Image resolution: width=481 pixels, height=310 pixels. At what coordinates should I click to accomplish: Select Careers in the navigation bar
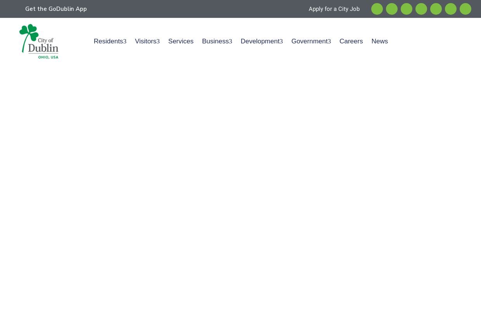coord(351,41)
